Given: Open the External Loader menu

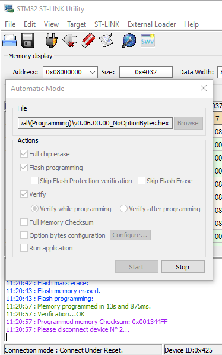Looking at the screenshot, I should 151,24.
